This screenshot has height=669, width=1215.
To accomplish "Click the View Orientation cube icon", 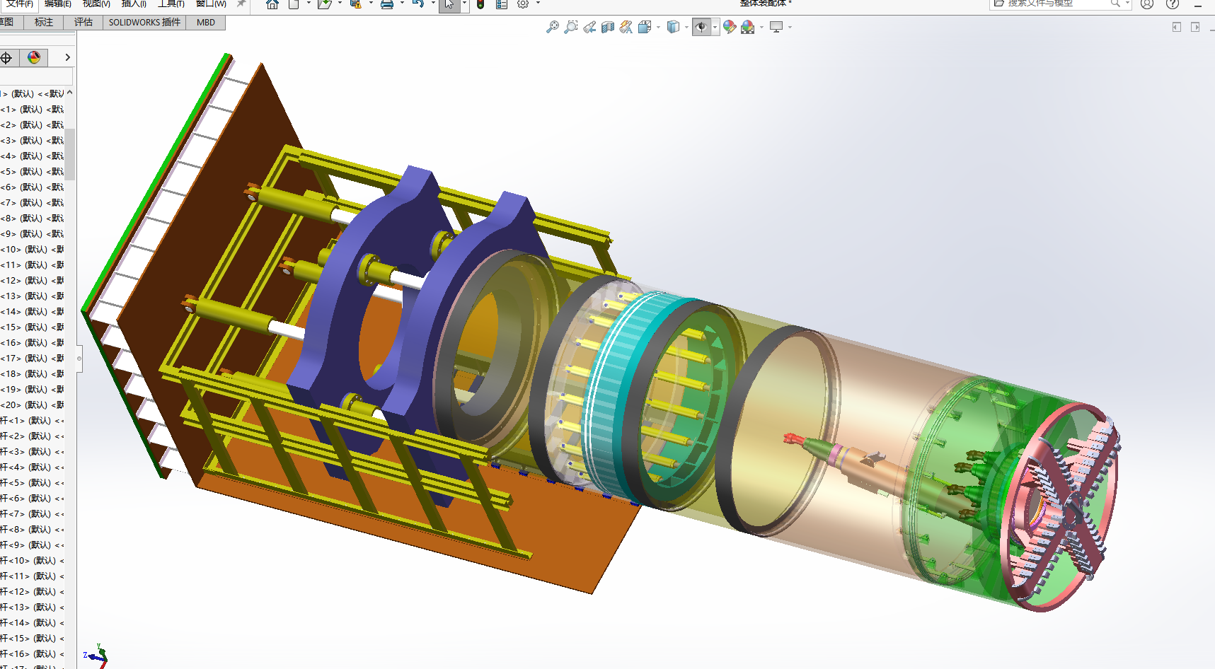I will (645, 27).
